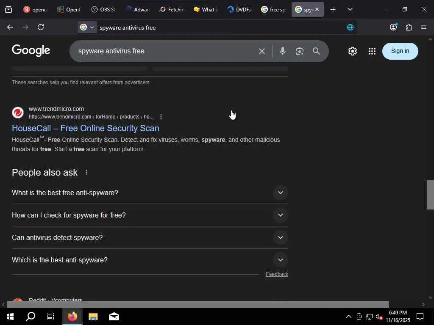Image resolution: width=434 pixels, height=325 pixels.
Task: Click the muted volume tray icon
Action: coord(379,317)
